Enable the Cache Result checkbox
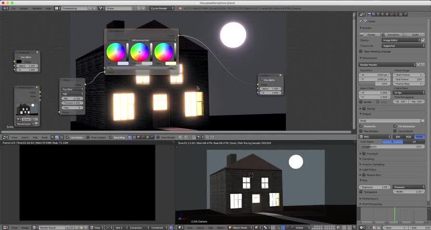The height and width of the screenshot is (230, 431). pyautogui.click(x=395, y=131)
